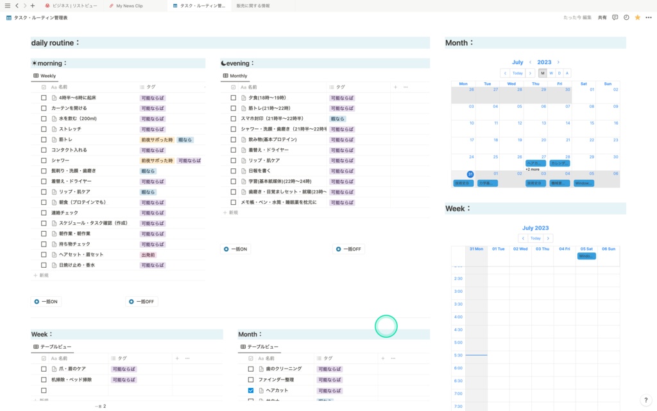Open the 出発前 tag on ヘアセット row
The width and height of the screenshot is (657, 411).
(x=148, y=255)
